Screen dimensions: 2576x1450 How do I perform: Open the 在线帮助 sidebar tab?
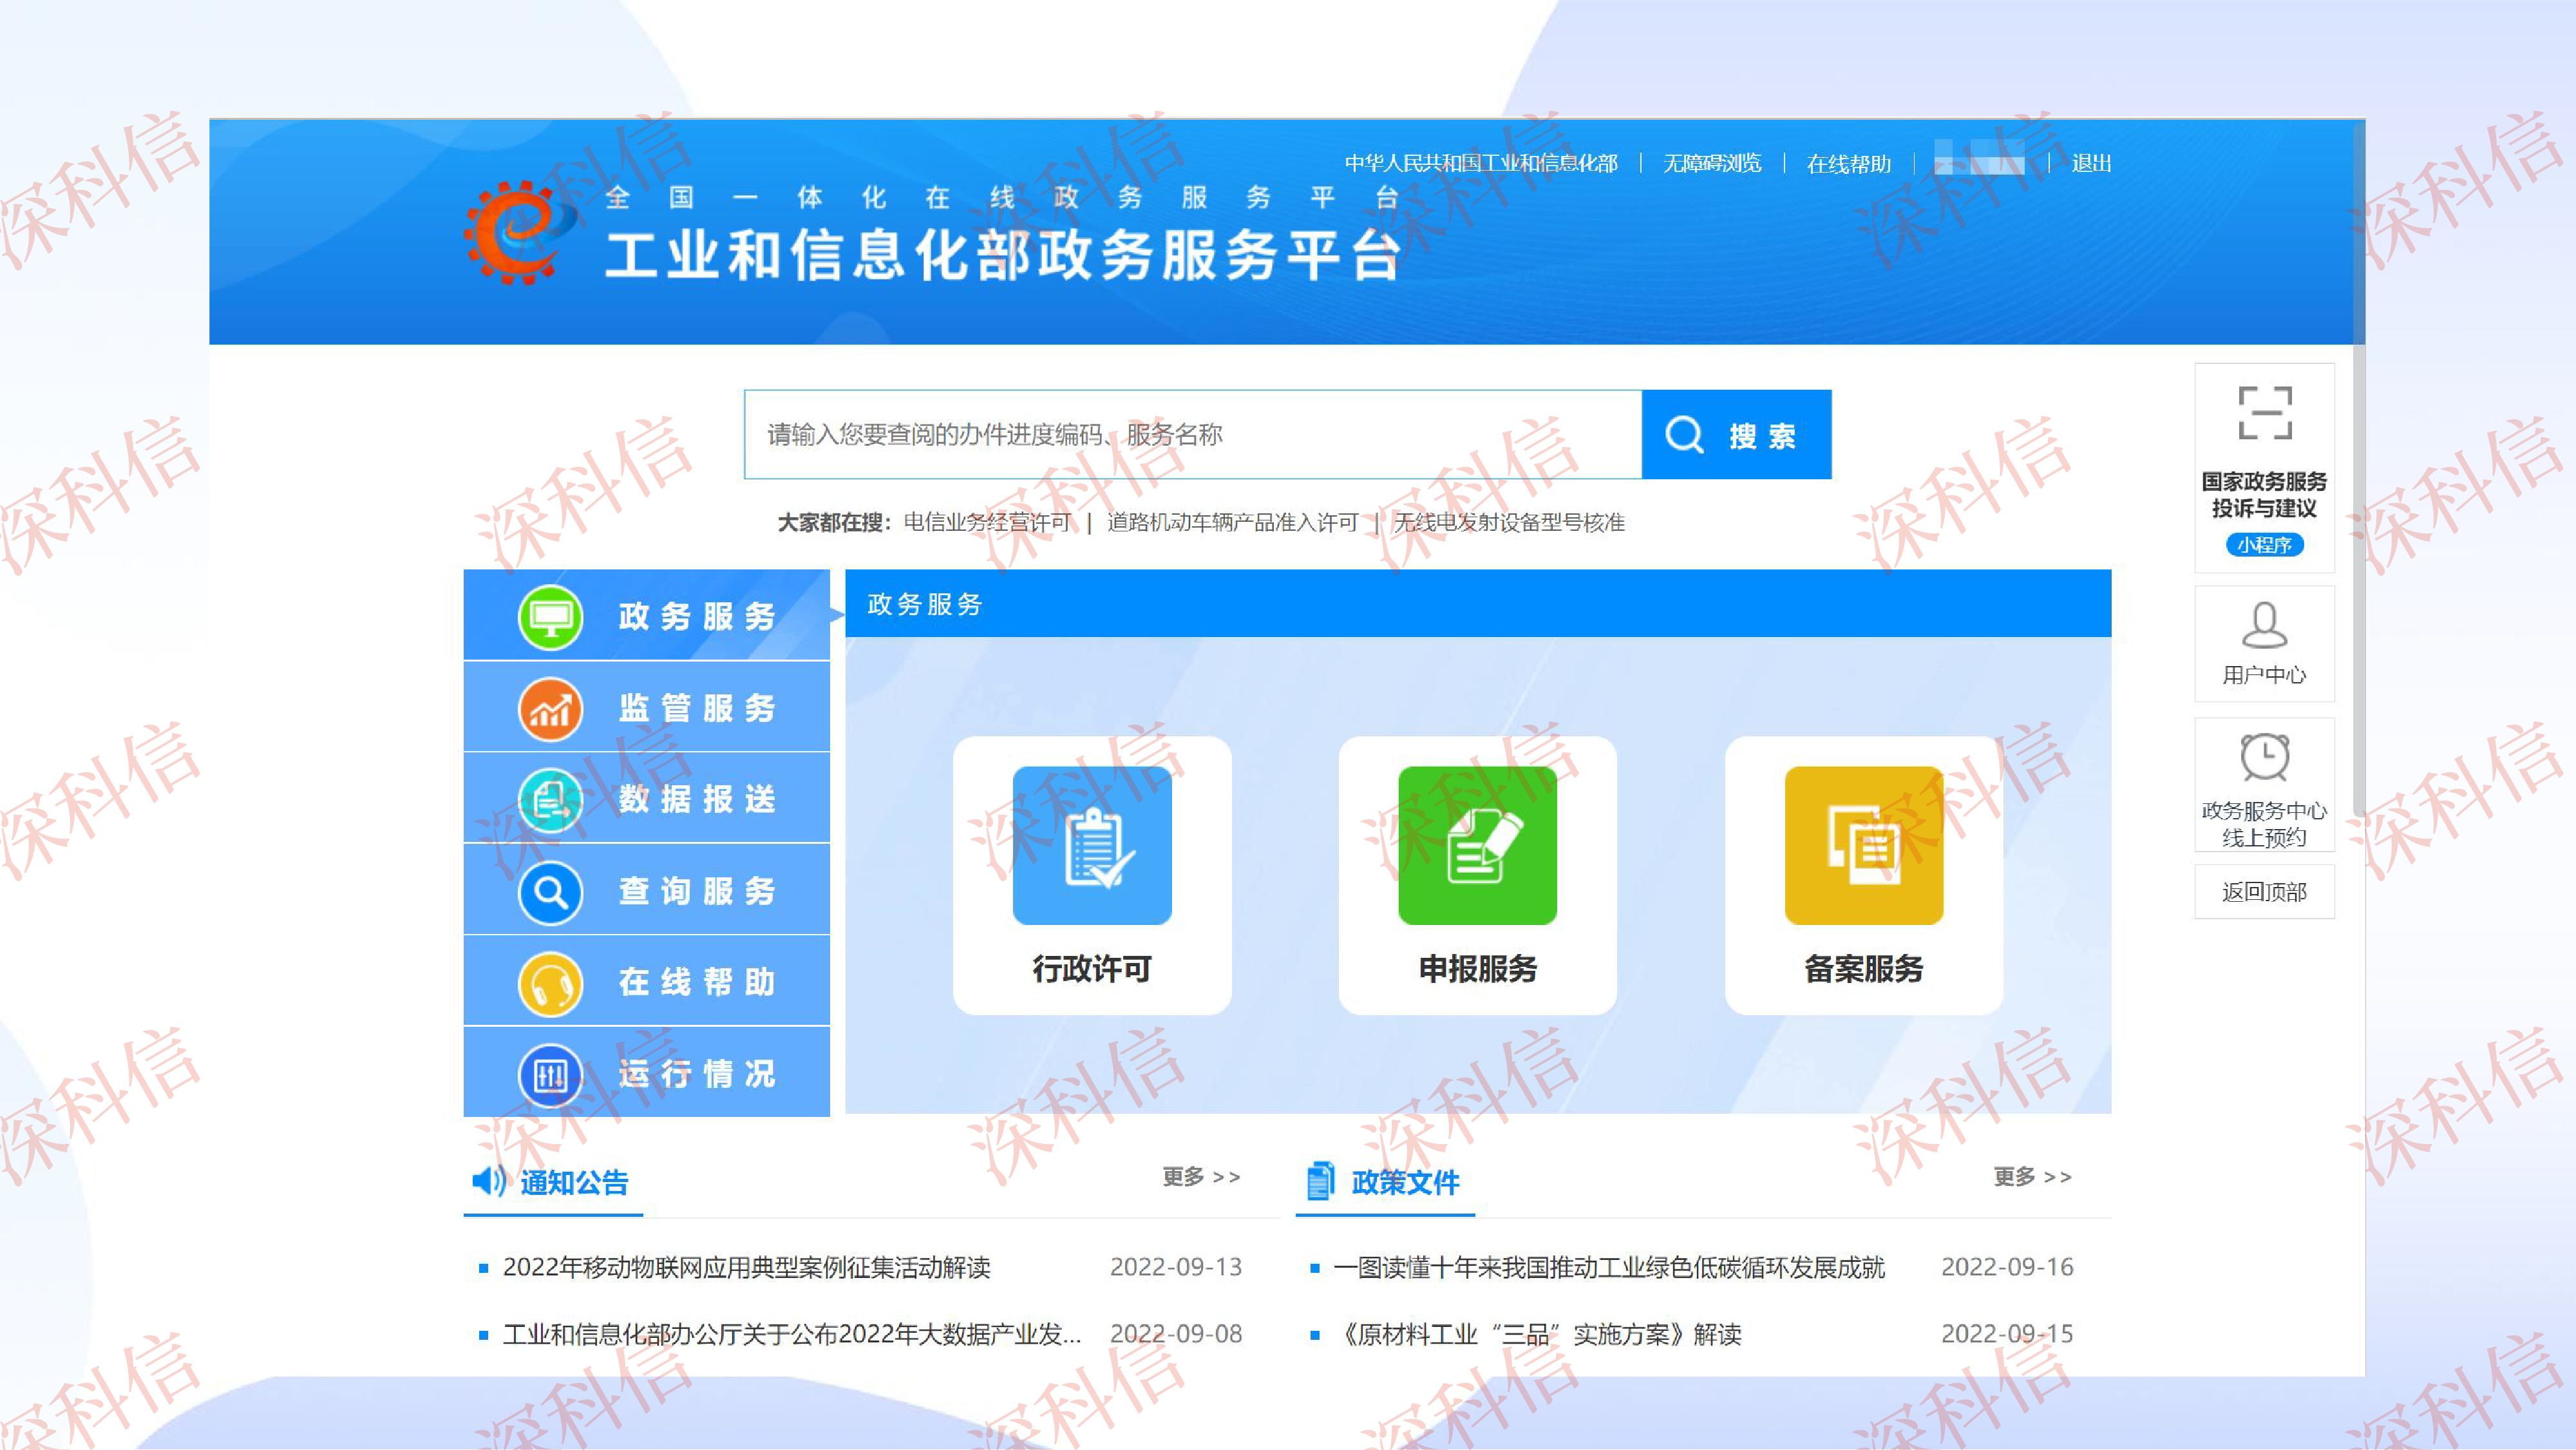click(x=647, y=982)
